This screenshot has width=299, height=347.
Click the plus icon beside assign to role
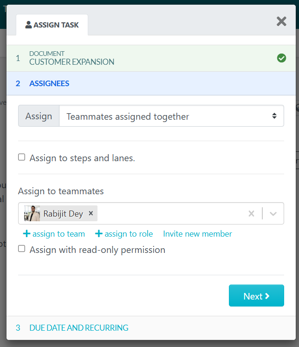click(98, 234)
